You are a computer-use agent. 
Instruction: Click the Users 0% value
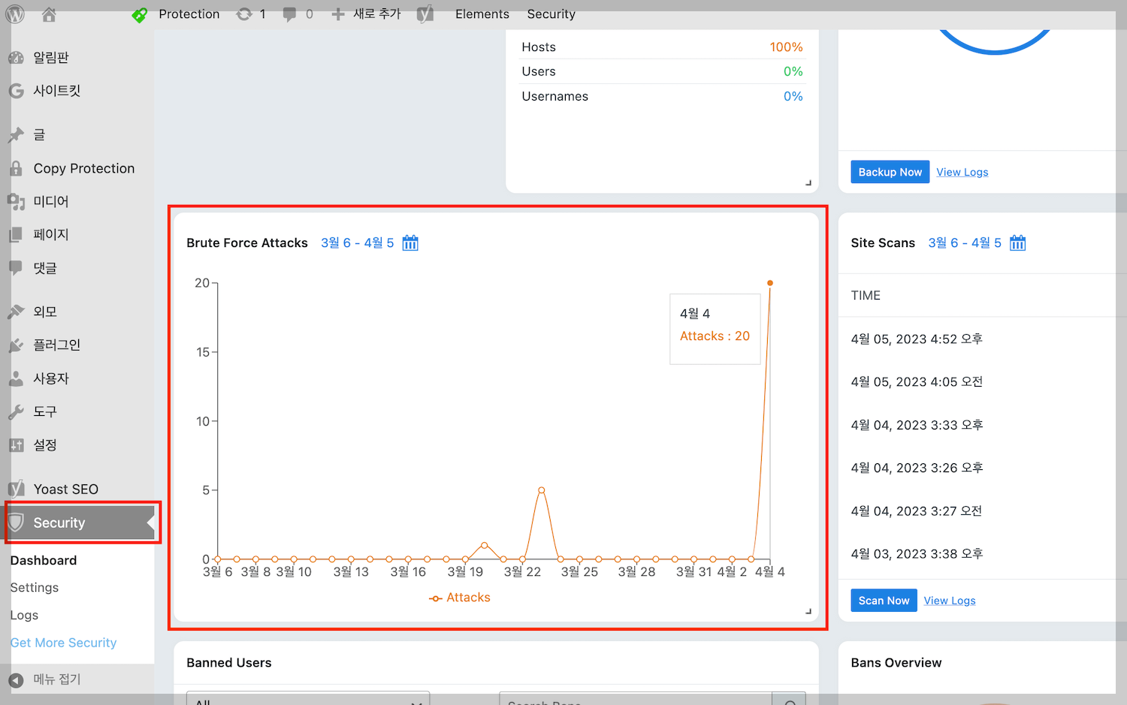793,71
